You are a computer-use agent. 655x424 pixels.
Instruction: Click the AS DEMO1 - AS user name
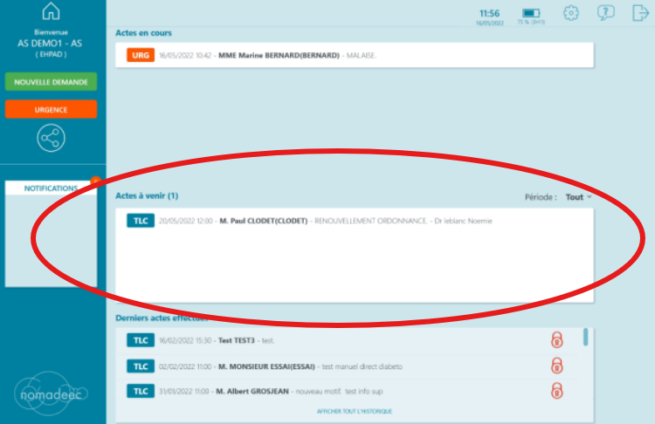[x=50, y=43]
